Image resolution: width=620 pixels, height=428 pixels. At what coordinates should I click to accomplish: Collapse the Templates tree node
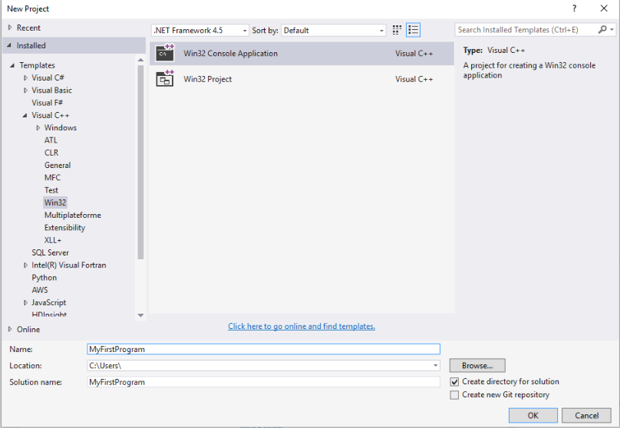click(x=12, y=65)
